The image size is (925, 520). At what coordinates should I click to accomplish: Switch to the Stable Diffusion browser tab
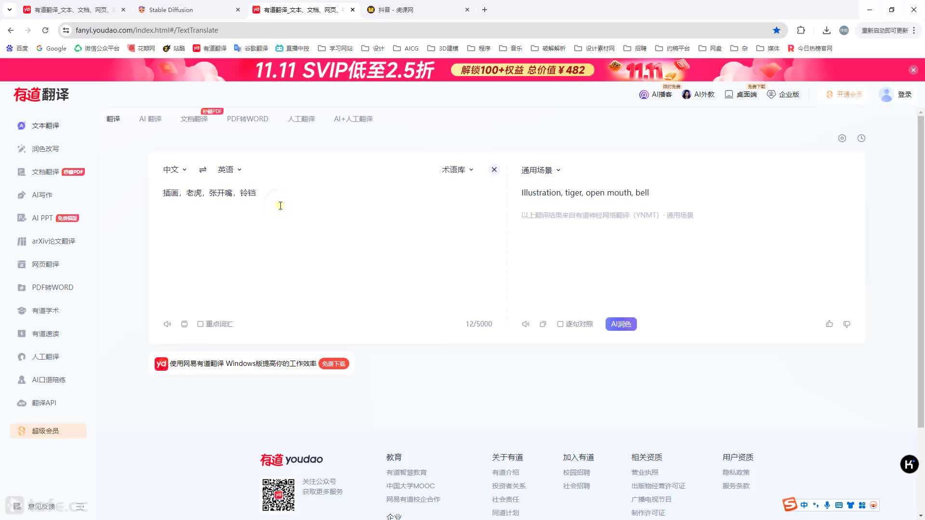(188, 10)
